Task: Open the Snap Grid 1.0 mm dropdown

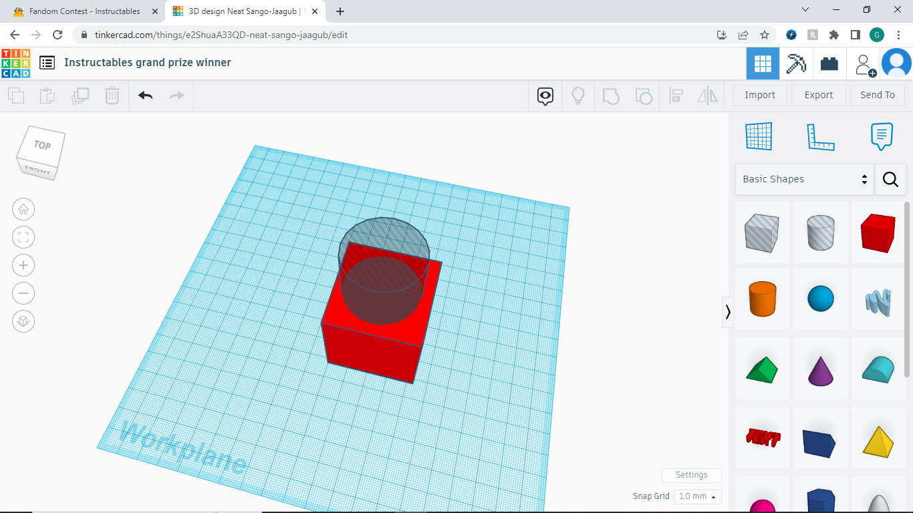Action: click(x=698, y=496)
